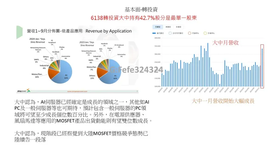This screenshot has width=280, height=157.
Task: Click the green arrow shape beside pie title
Action: 19,32
